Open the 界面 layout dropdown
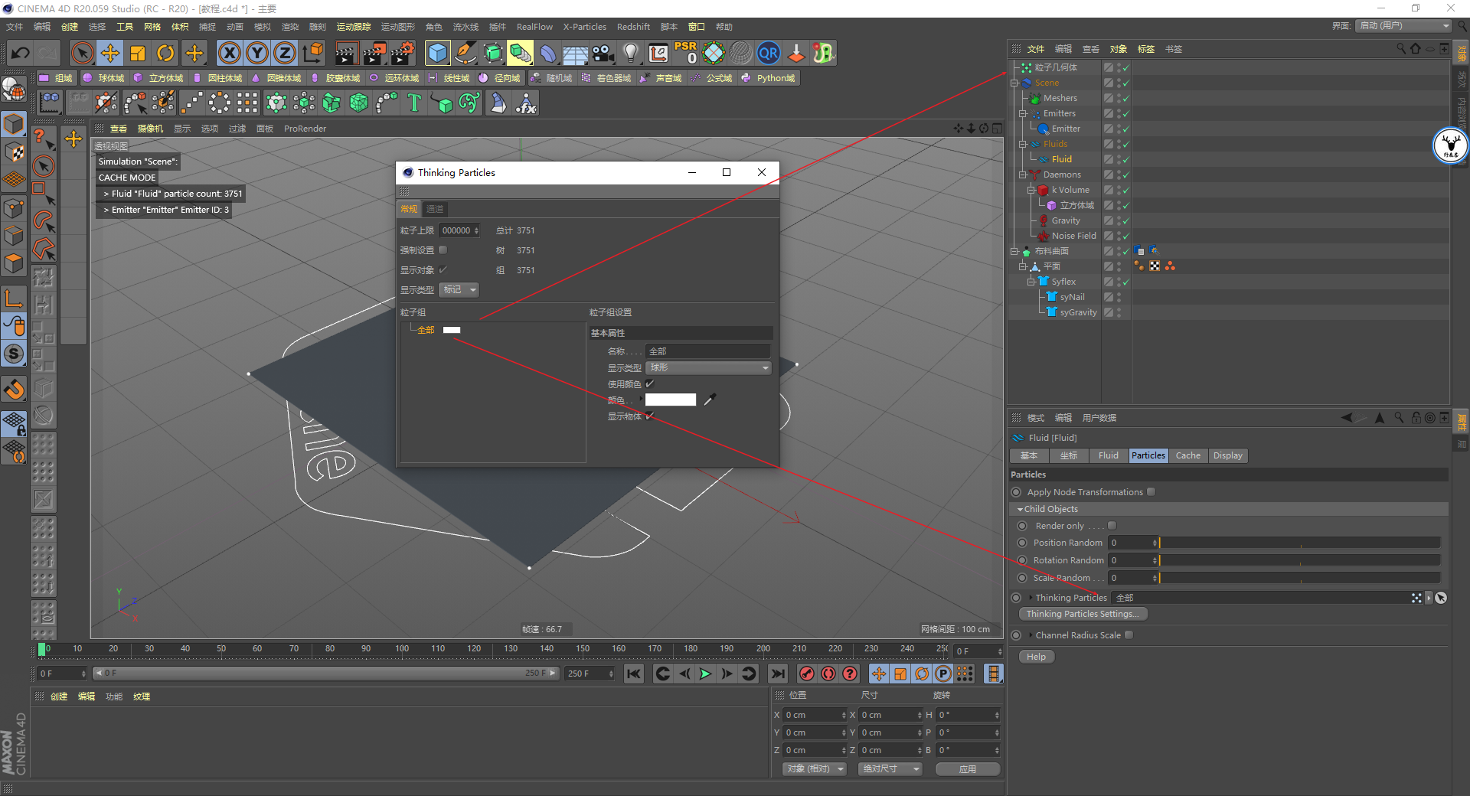The height and width of the screenshot is (796, 1470). (1404, 26)
